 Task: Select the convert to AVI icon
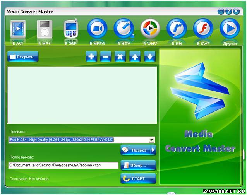(x=18, y=29)
